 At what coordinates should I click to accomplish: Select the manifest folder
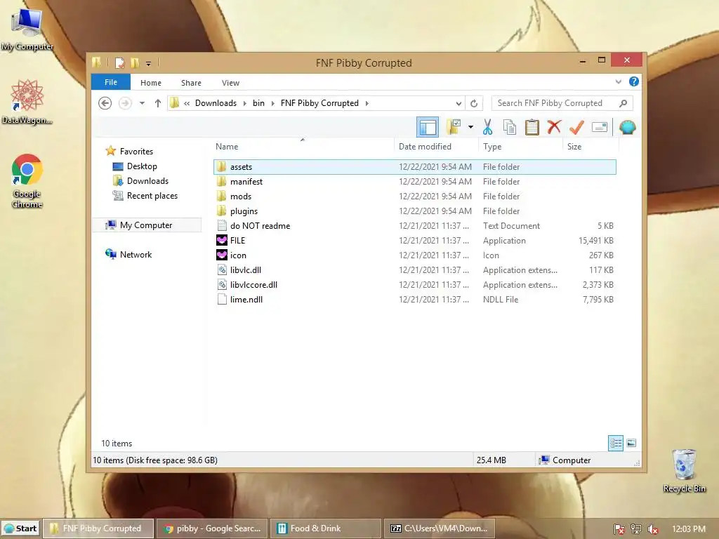[414, 182]
